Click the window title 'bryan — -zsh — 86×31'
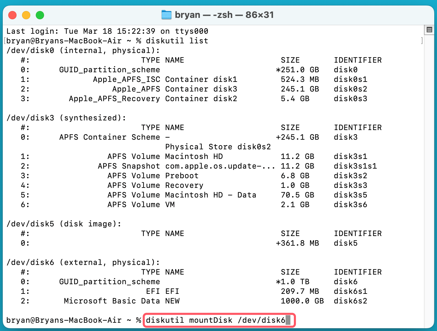 224,15
